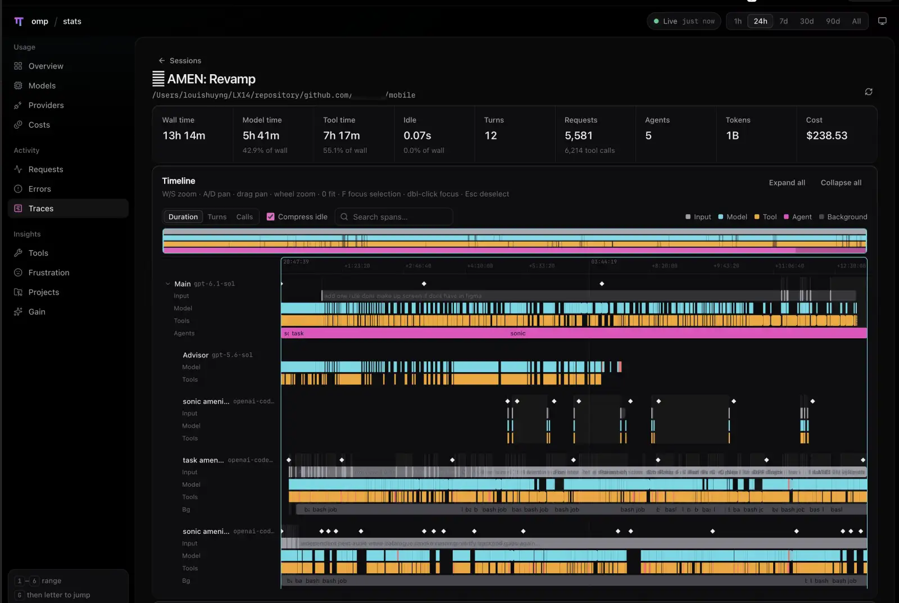The height and width of the screenshot is (603, 899).
Task: Click the Providers plug icon
Action: pyautogui.click(x=18, y=105)
